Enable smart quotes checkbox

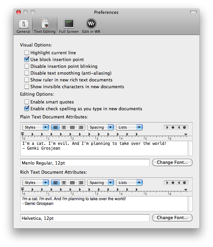pyautogui.click(x=27, y=102)
